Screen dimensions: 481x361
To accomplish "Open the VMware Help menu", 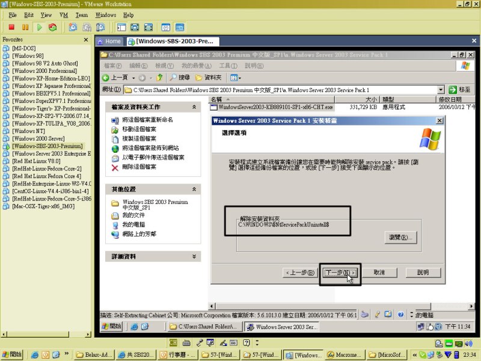I will 129,15.
